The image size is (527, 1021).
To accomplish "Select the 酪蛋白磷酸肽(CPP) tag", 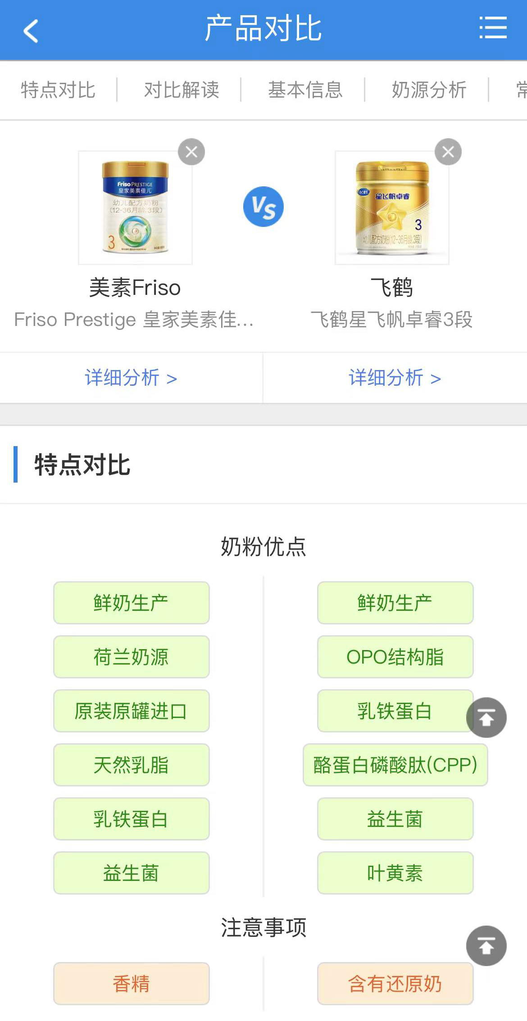I will [x=395, y=765].
